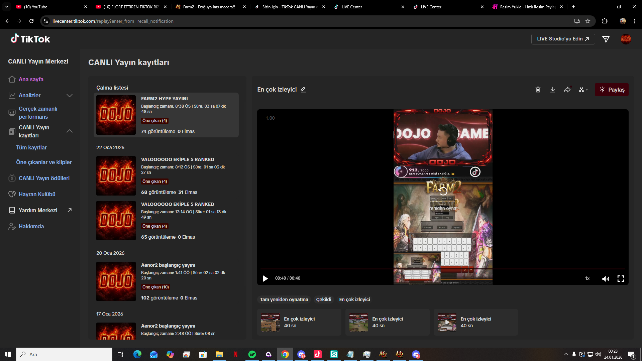Select Tüm kayıtlar
642x361 pixels.
[31, 147]
